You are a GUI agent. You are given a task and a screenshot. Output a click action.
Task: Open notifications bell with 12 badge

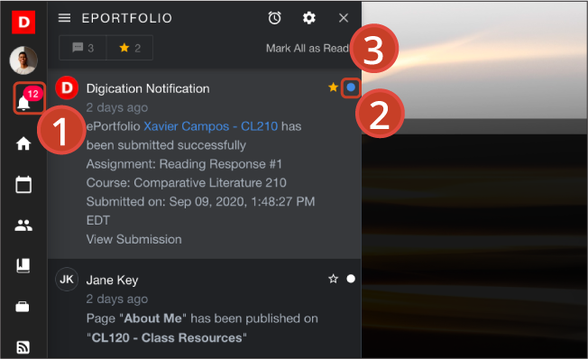pos(29,98)
